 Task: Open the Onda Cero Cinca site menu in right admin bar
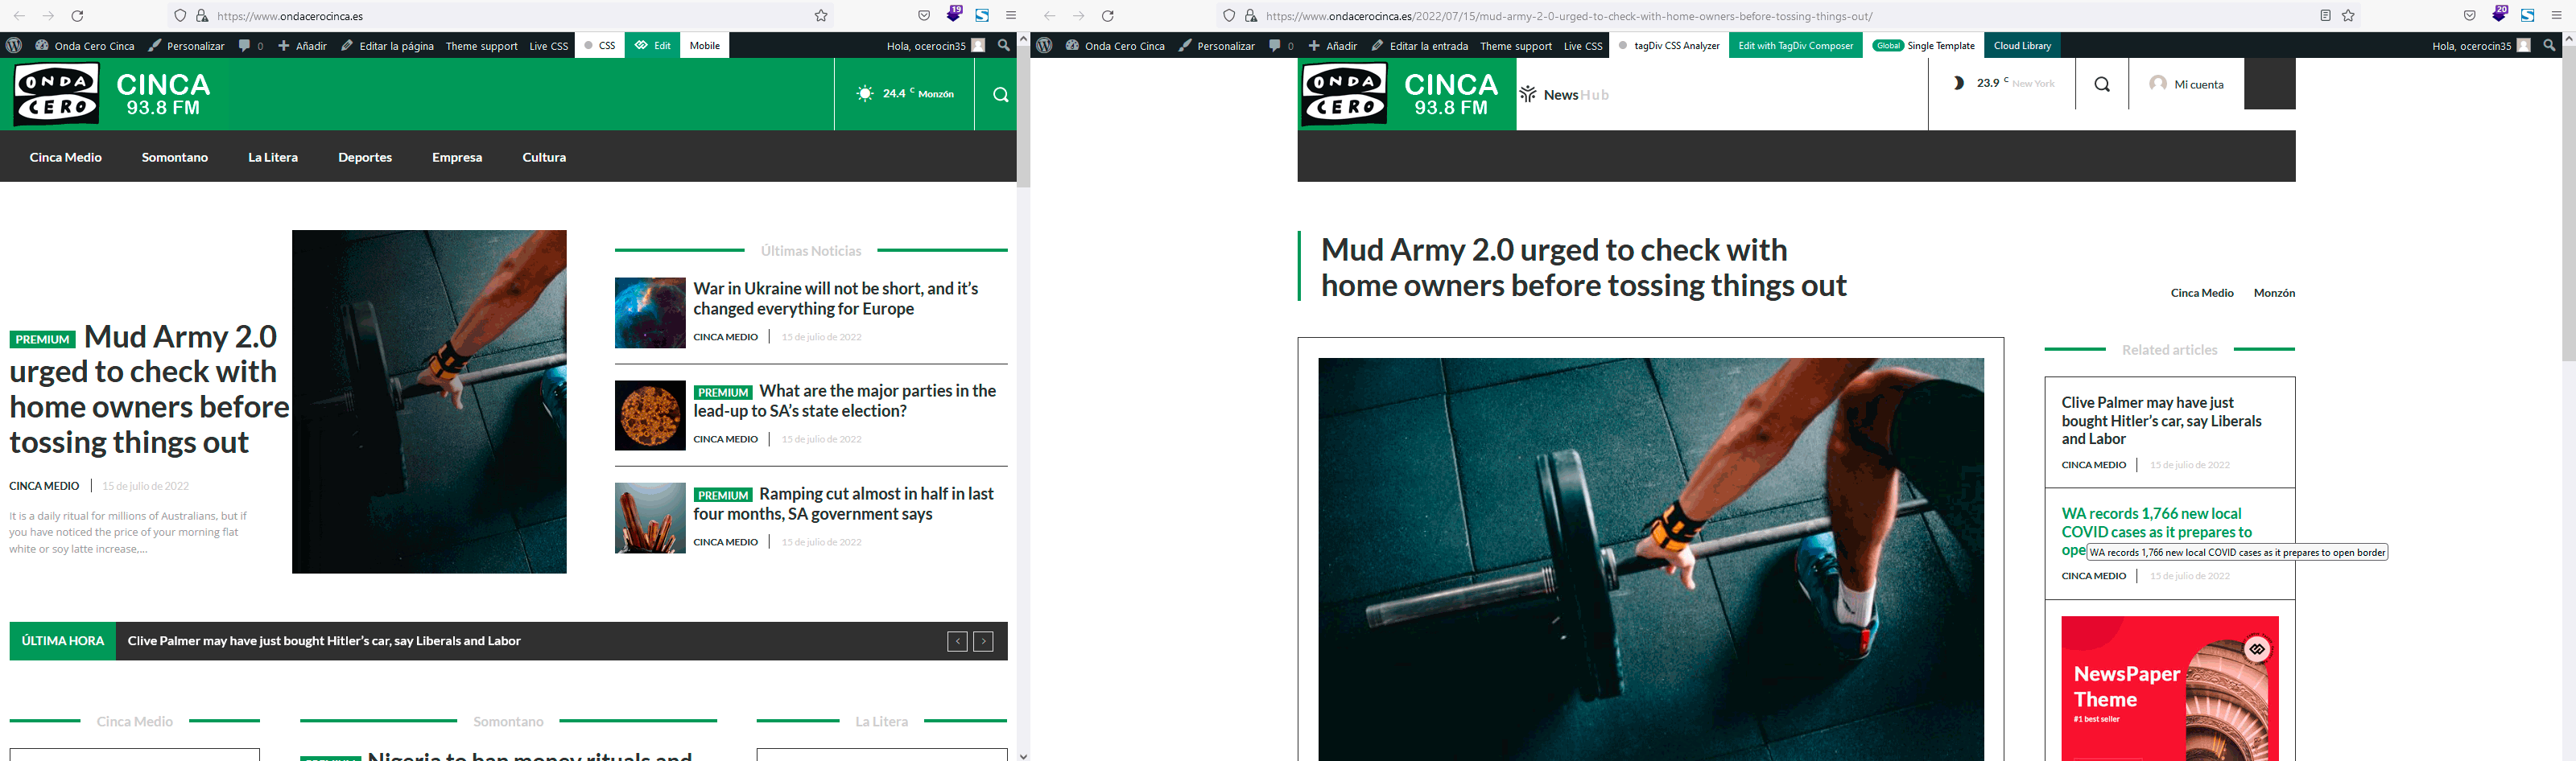pyautogui.click(x=1114, y=46)
